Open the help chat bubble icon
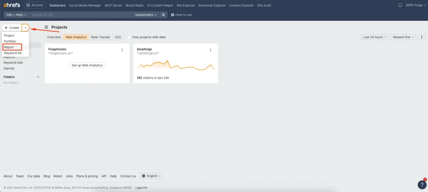The height and width of the screenshot is (192, 428). click(x=422, y=184)
